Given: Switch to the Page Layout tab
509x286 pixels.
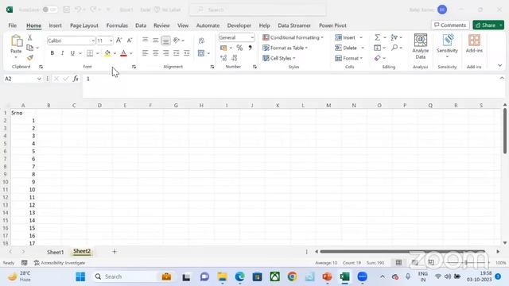Looking at the screenshot, I should pyautogui.click(x=84, y=25).
